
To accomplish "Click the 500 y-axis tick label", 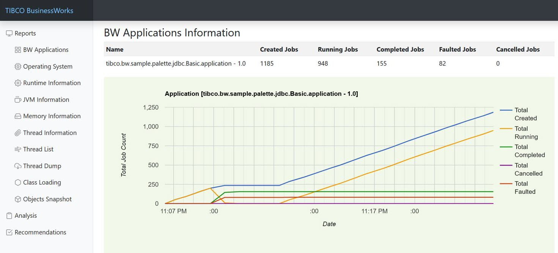I will click(x=153, y=165).
